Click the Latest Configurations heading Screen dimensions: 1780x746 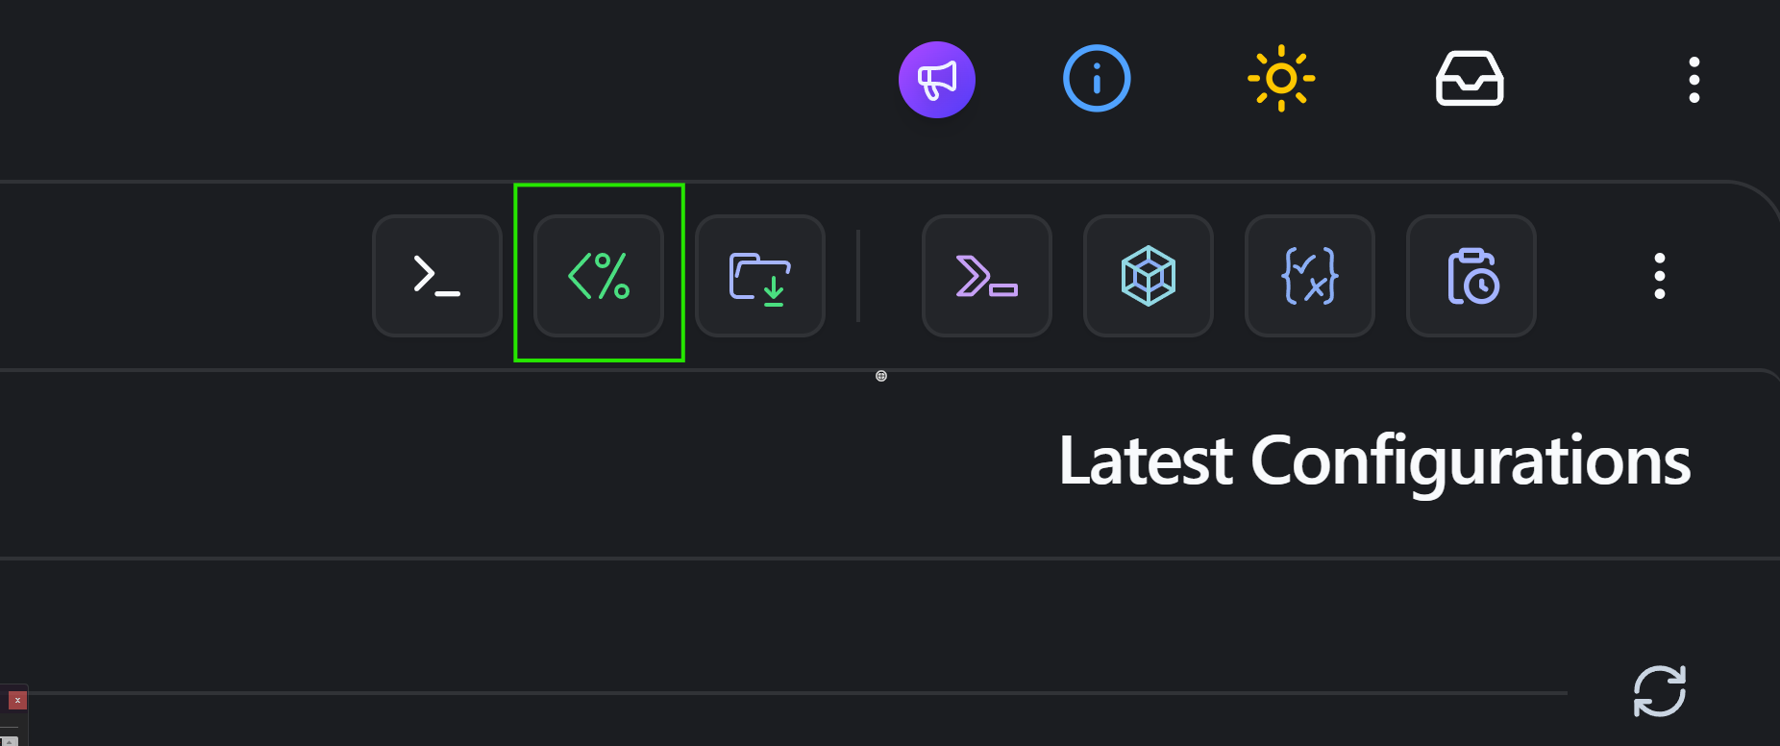click(1374, 461)
